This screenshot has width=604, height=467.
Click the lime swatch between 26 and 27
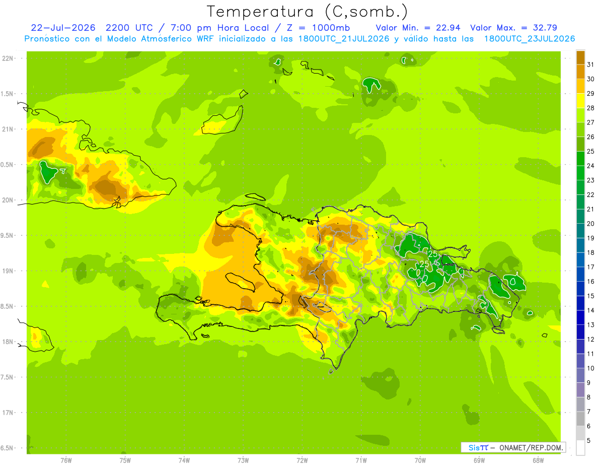click(580, 129)
